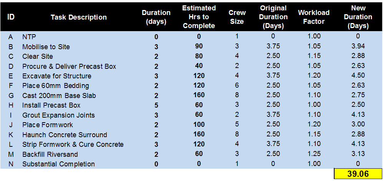This screenshot has width=383, height=181.
Task: Select the New Duration (Days) header
Action: pyautogui.click(x=358, y=17)
